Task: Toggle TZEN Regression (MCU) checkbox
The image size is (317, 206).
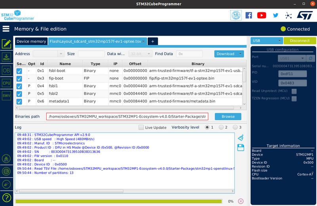Action: tap(294, 99)
